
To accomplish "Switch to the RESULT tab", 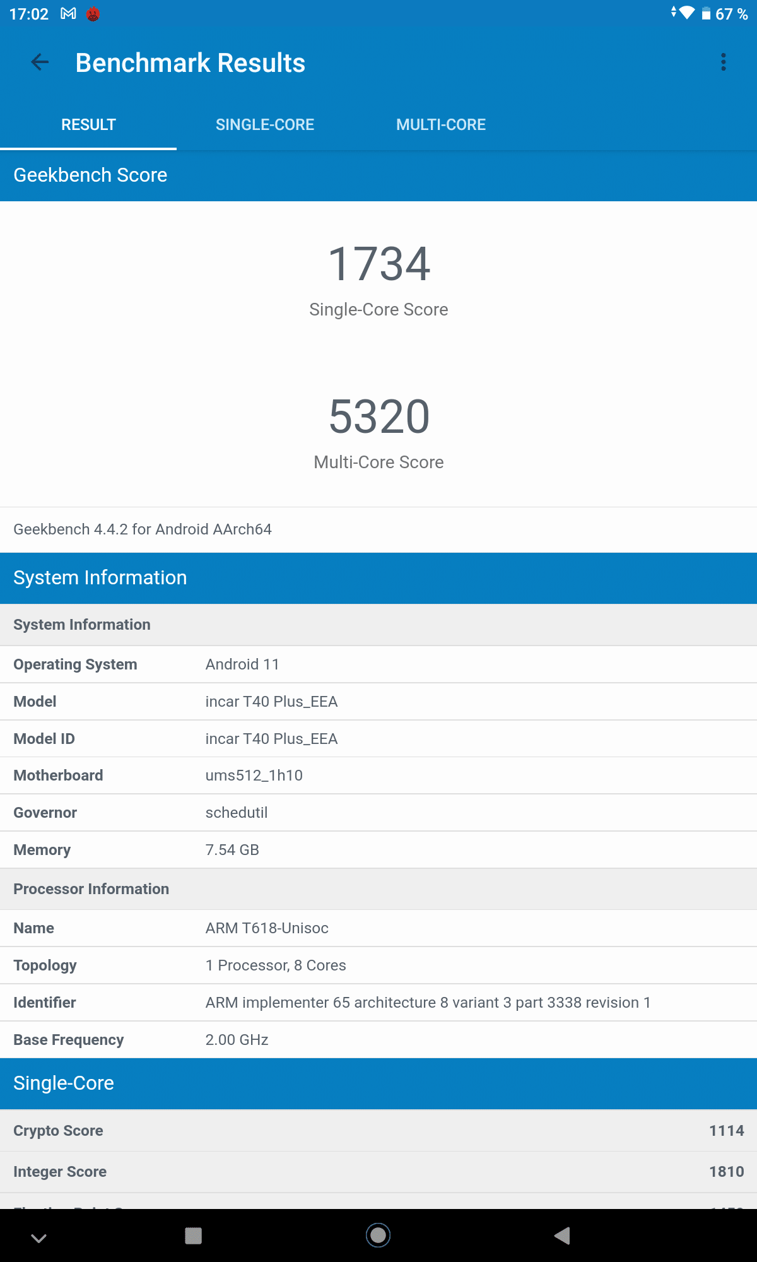I will click(x=88, y=125).
